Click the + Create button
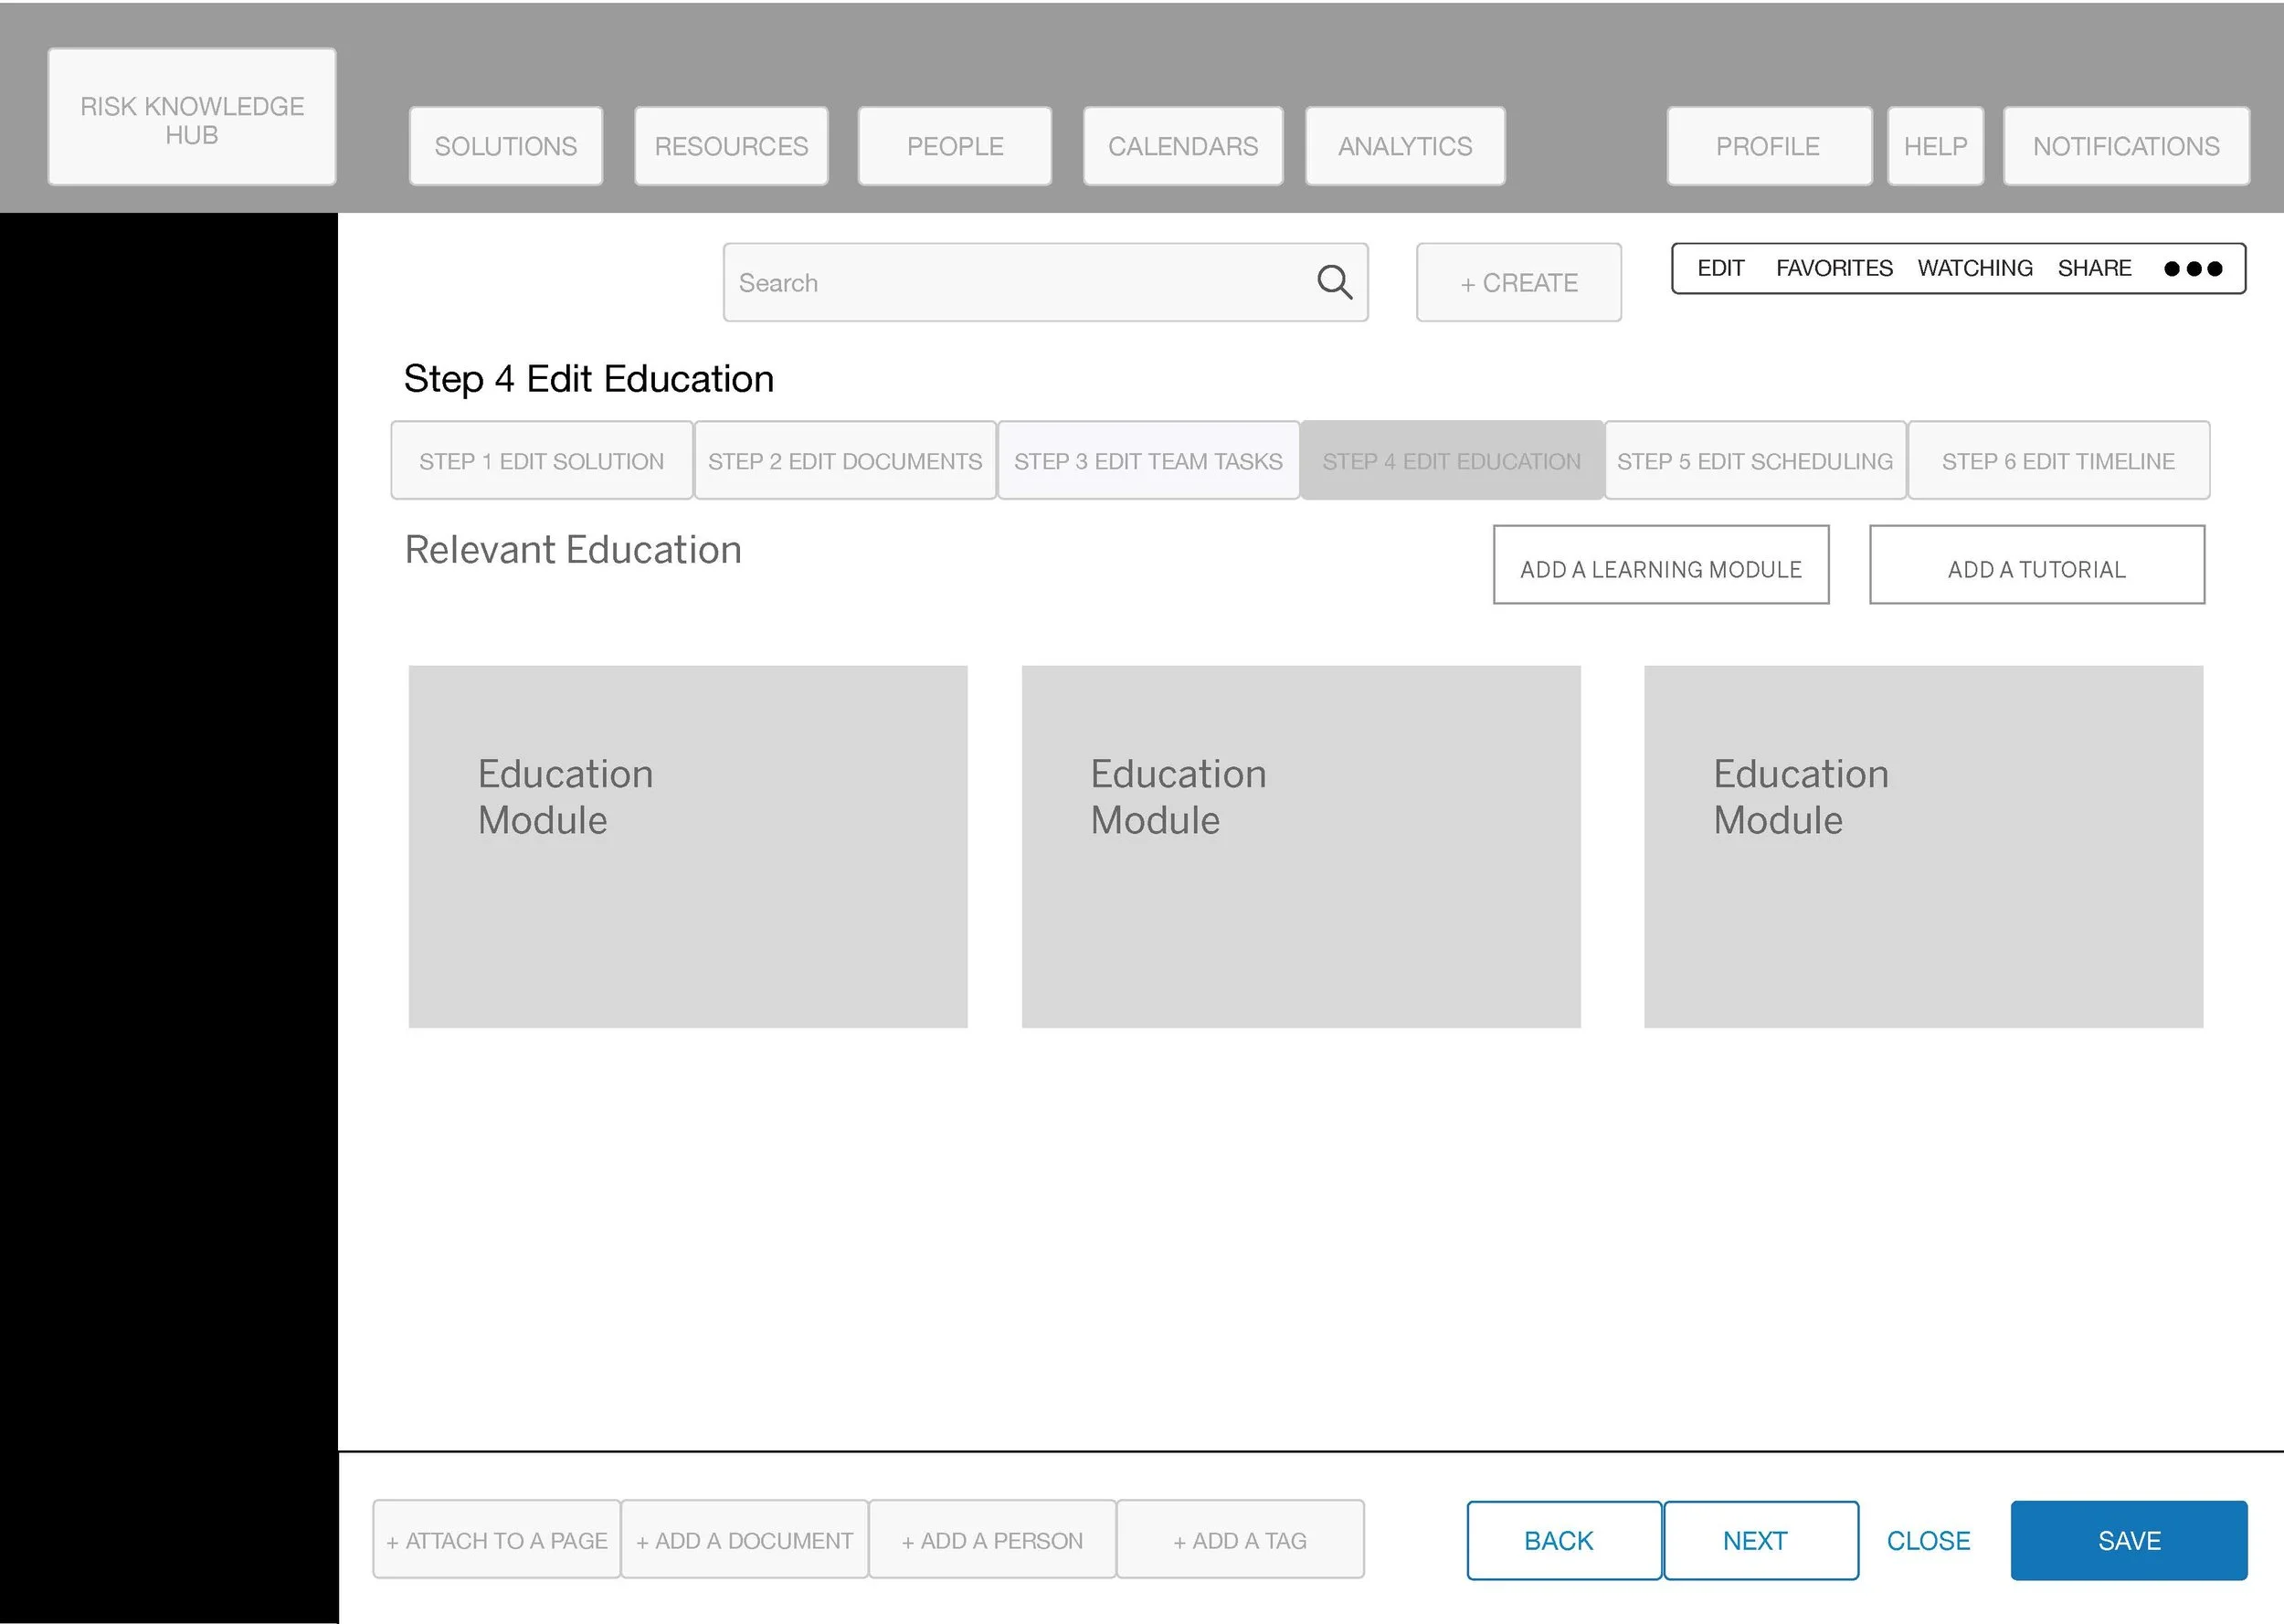 (x=1519, y=283)
